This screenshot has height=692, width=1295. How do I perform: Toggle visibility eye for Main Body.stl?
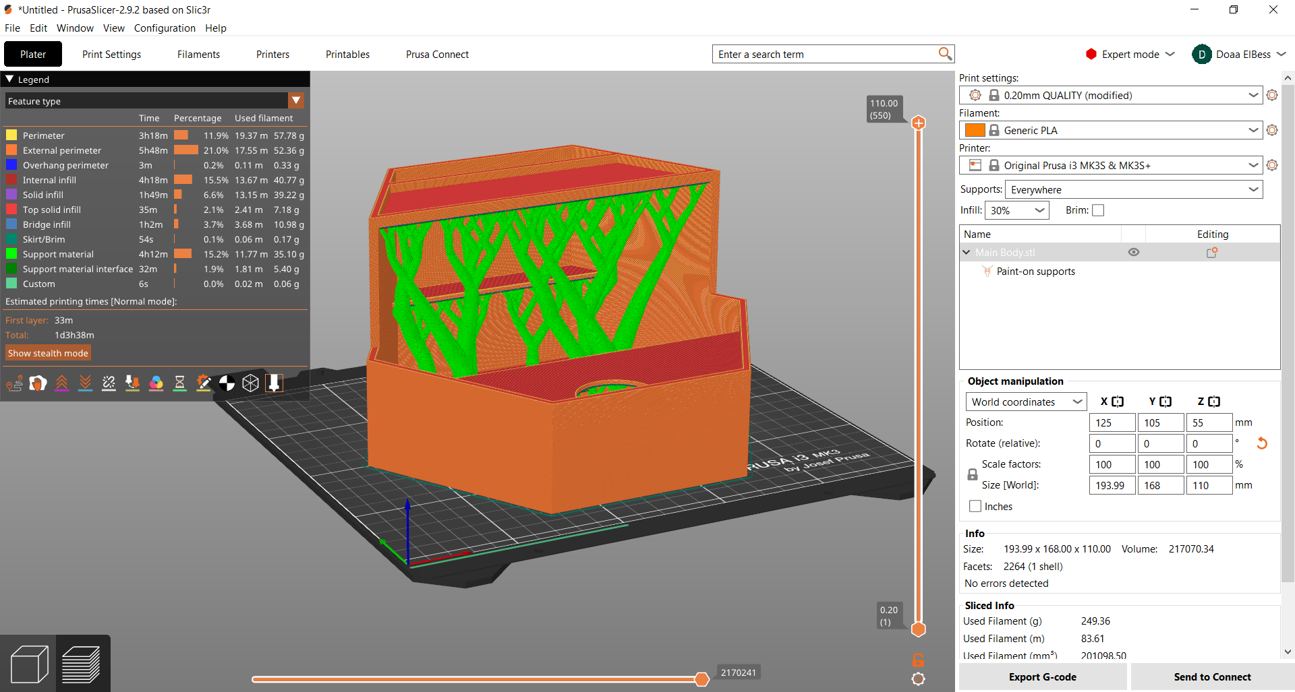(1134, 252)
